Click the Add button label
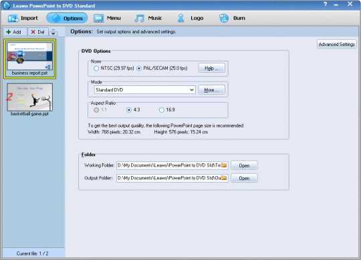361x260 pixels. click(x=17, y=32)
